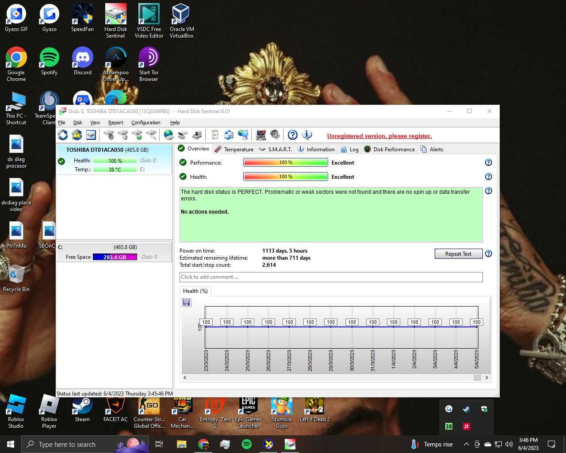Open the report document toolbar icon
The width and height of the screenshot is (566, 453).
pos(215,135)
